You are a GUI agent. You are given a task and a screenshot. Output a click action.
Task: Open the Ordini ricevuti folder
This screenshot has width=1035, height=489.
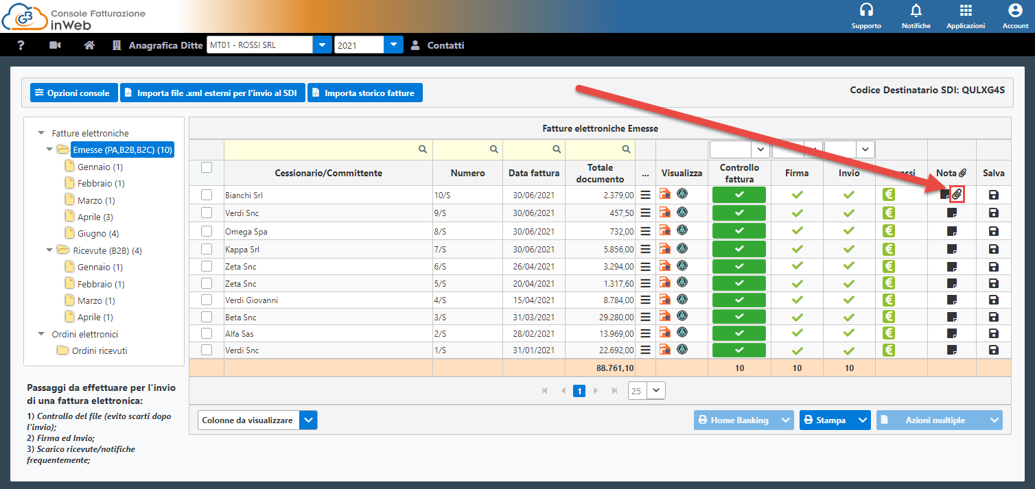point(100,350)
